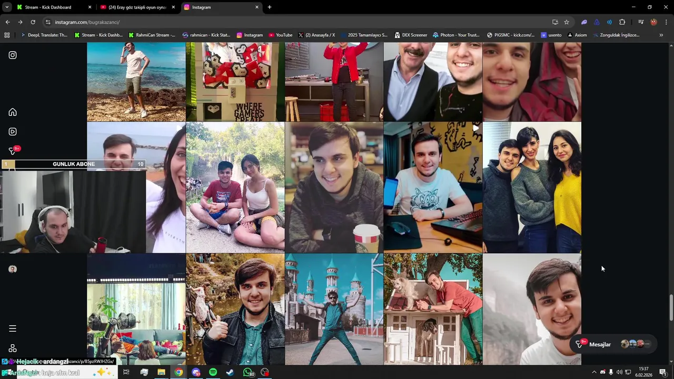674x379 pixels.
Task: Open post with man holding blue phone
Action: [x=433, y=187]
